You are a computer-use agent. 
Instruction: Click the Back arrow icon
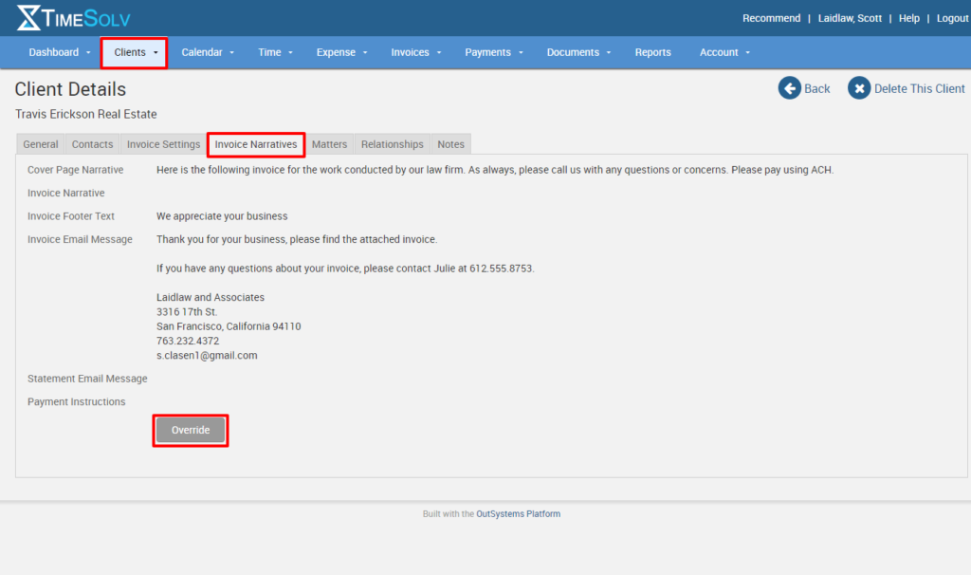pos(789,87)
